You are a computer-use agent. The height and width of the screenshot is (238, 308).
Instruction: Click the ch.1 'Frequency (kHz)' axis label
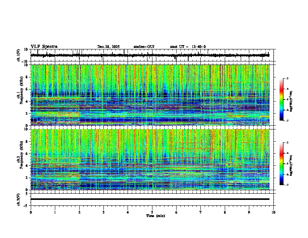[21, 90]
